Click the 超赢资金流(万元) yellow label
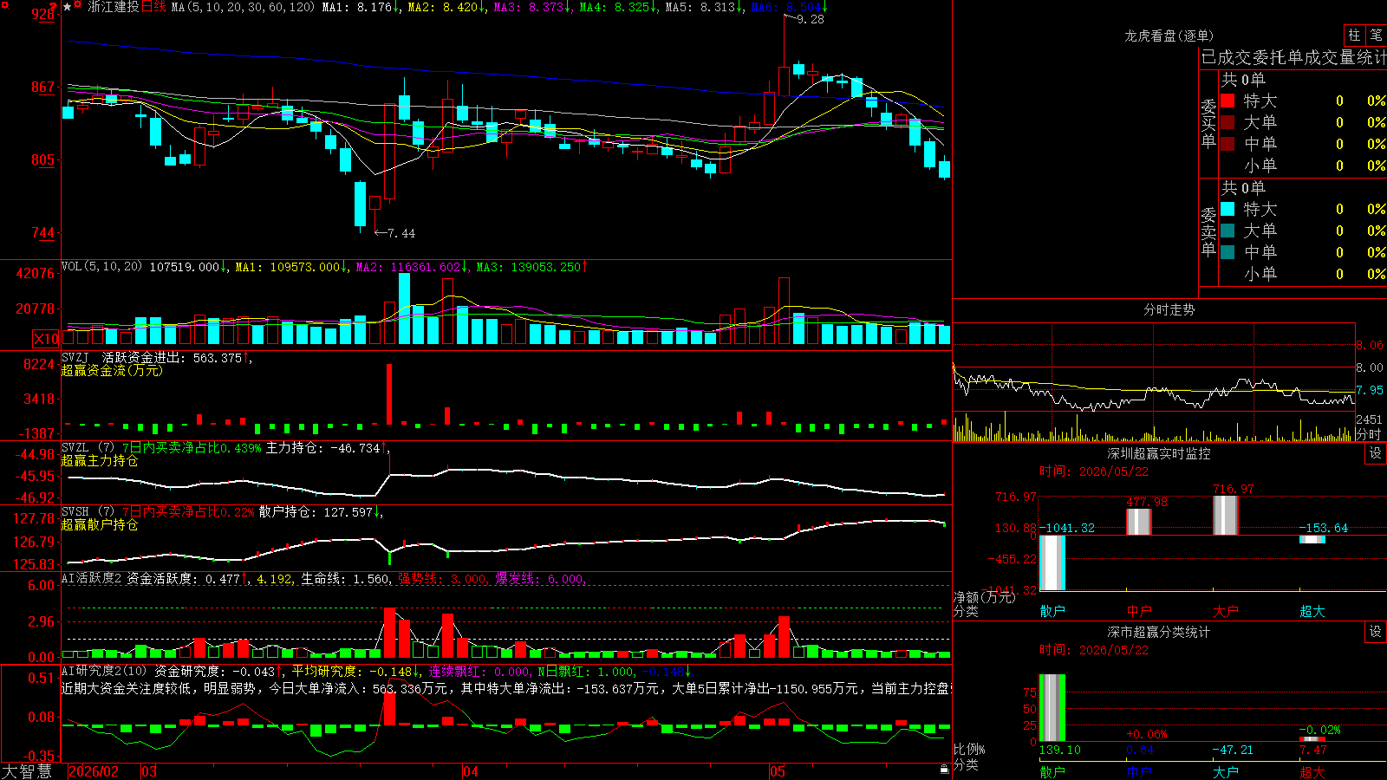 point(112,370)
